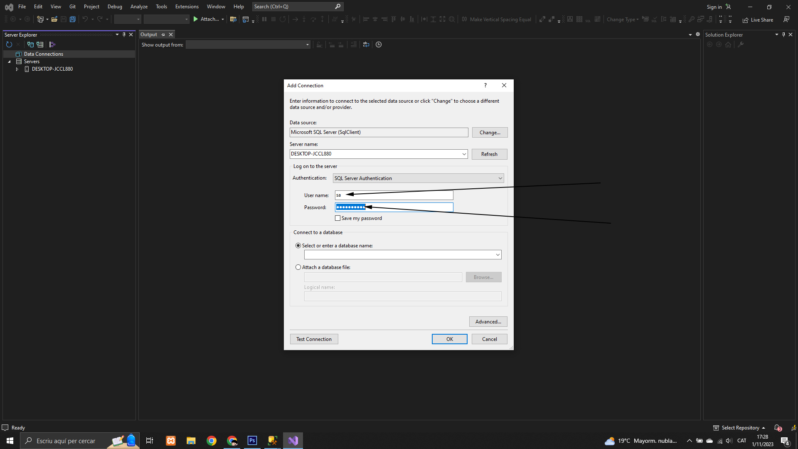The width and height of the screenshot is (798, 449).
Task: Expand the database name combo box
Action: pos(498,255)
